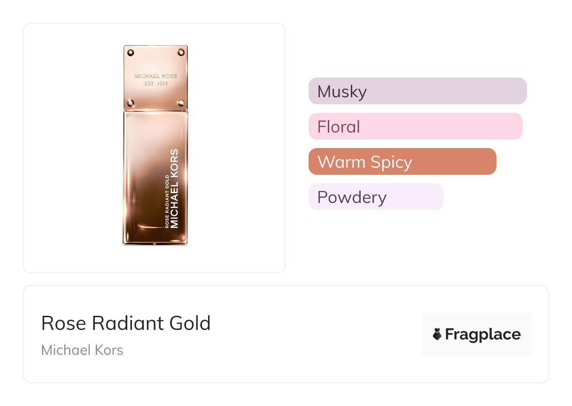Pick the Powdery accord bar
Image resolution: width=572 pixels, height=406 pixels.
376,197
